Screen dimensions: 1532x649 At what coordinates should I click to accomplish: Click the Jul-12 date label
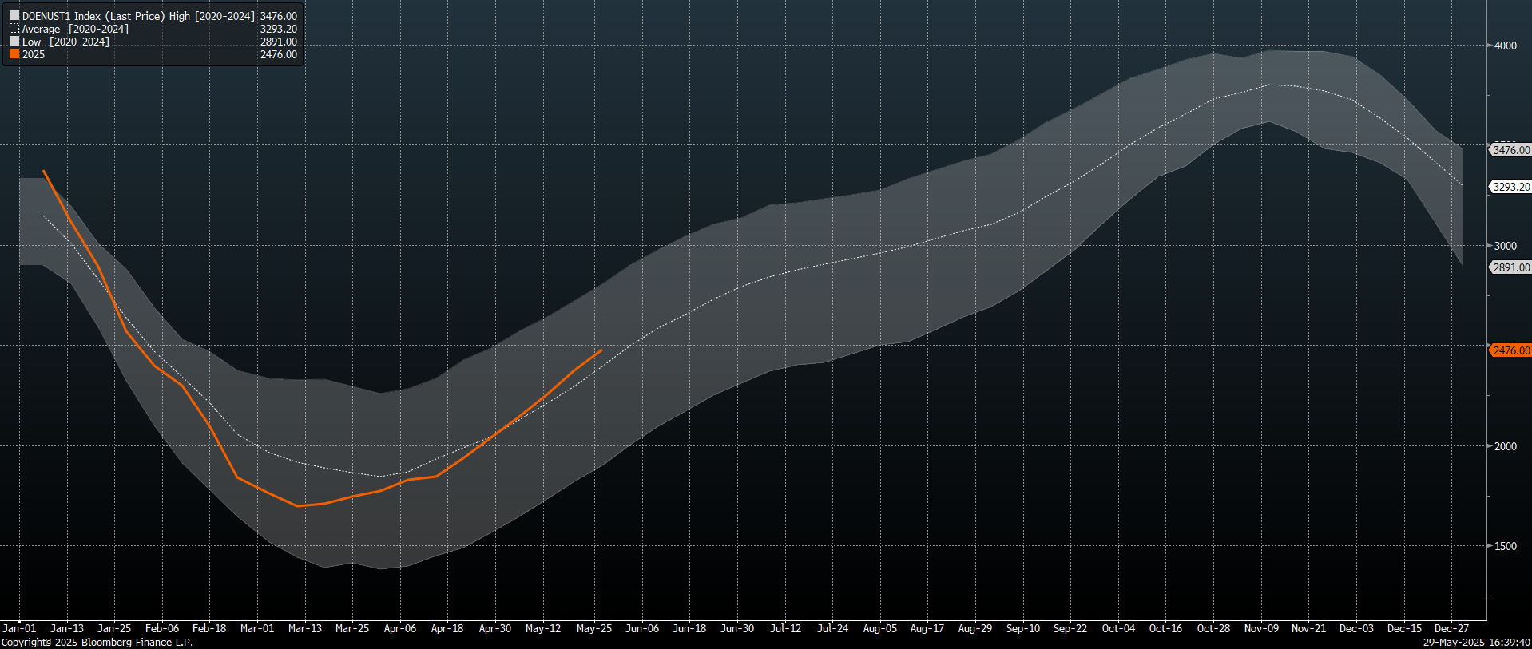[x=785, y=628]
